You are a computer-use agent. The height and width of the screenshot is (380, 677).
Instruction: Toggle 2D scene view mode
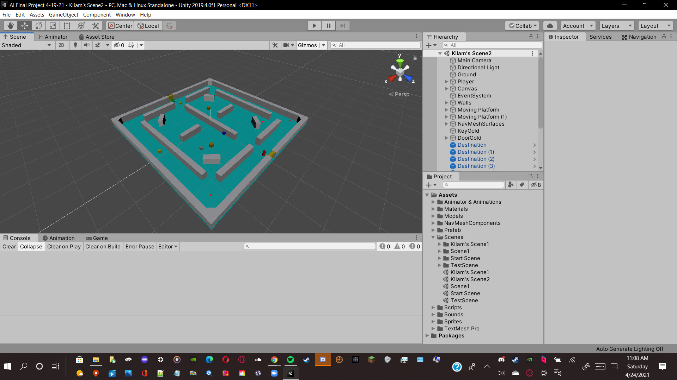click(x=61, y=45)
